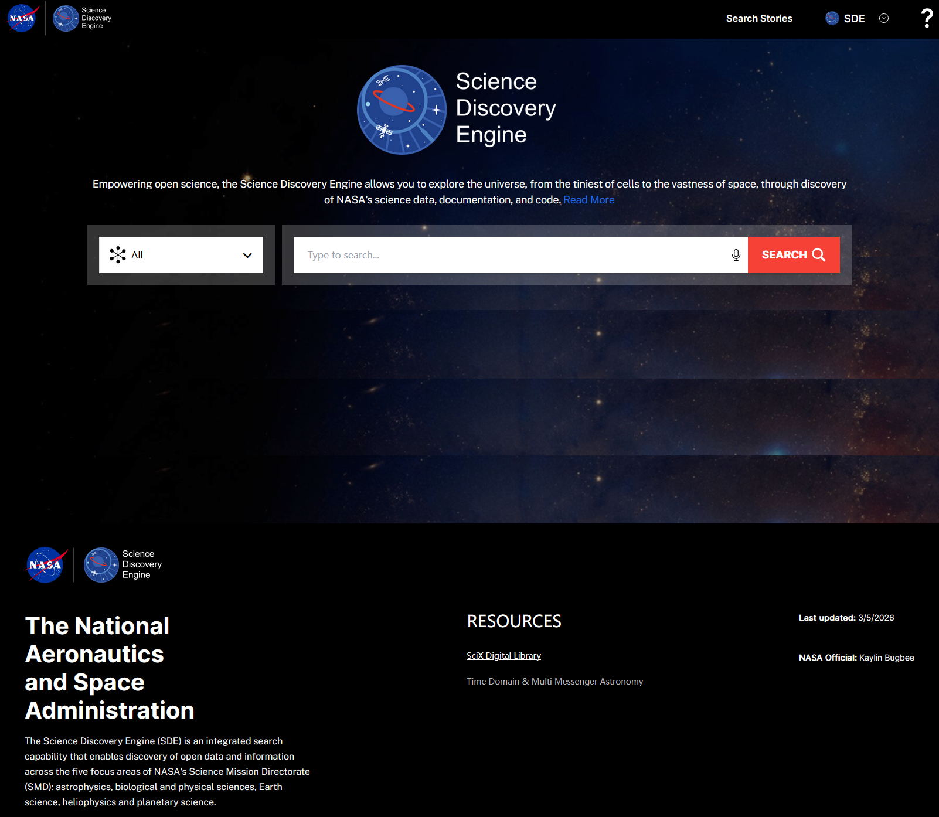
Task: Click the All scope network icon
Action: (118, 255)
